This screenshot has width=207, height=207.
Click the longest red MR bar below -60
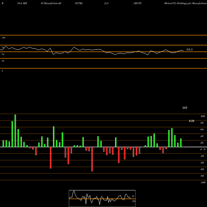click(92, 159)
